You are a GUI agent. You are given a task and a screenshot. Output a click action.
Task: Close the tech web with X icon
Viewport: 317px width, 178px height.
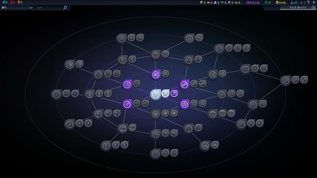coord(313,8)
